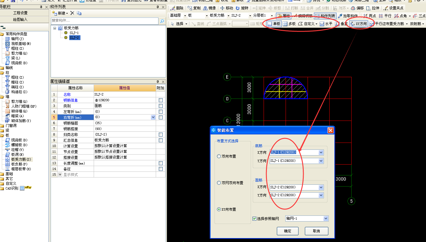
Task: Toggle the 构件列表 component list button
Action: tap(325, 16)
